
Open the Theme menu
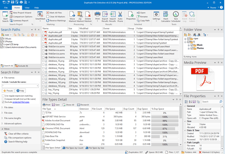coord(213,8)
